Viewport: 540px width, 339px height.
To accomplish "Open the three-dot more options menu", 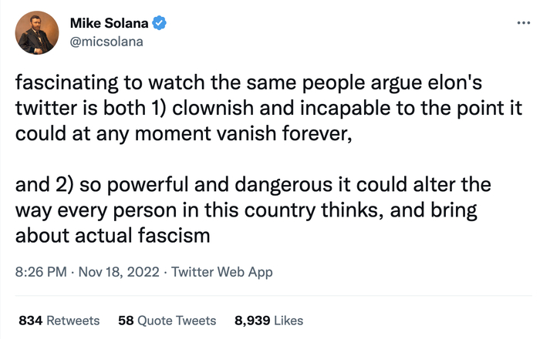I will tap(524, 22).
